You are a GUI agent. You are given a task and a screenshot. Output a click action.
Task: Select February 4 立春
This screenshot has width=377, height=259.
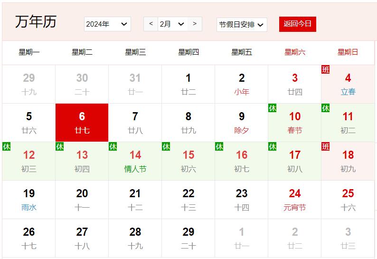coord(348,84)
